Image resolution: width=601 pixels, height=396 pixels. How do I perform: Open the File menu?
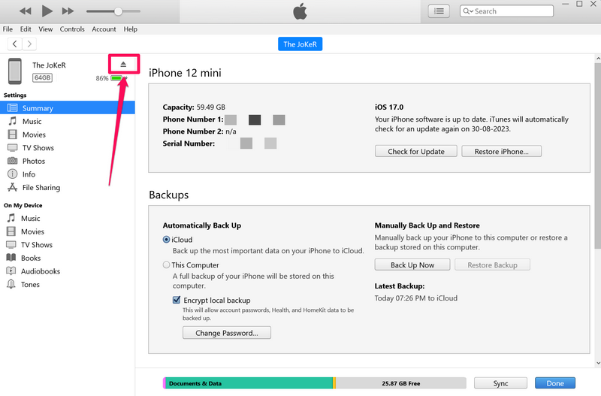pos(8,29)
